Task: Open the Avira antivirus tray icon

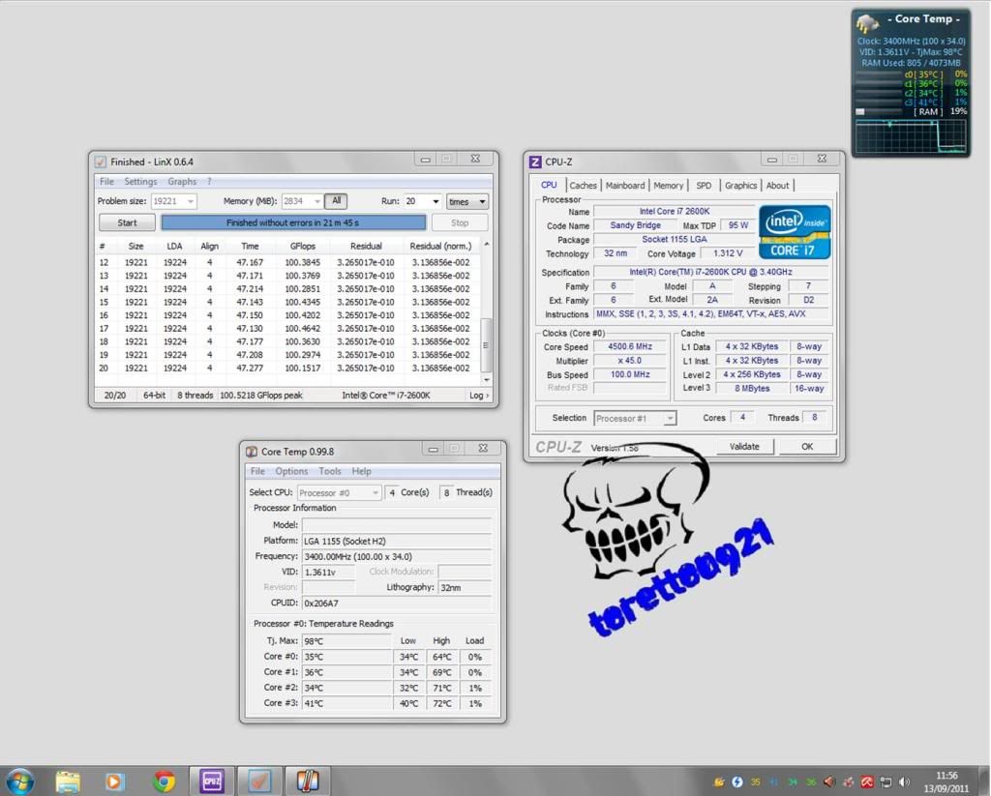Action: [866, 782]
